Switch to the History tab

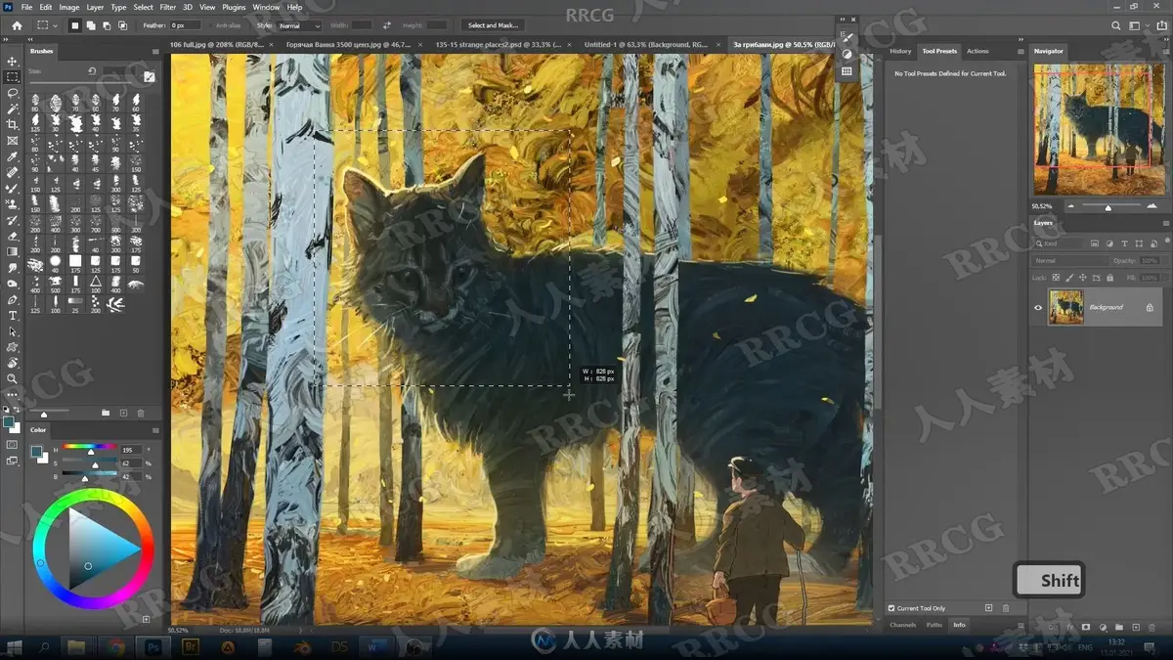[x=900, y=51]
